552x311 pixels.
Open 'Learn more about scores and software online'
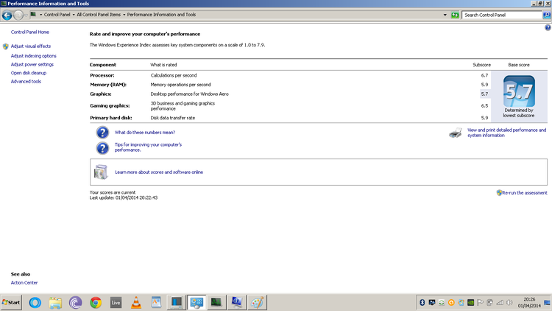(159, 172)
